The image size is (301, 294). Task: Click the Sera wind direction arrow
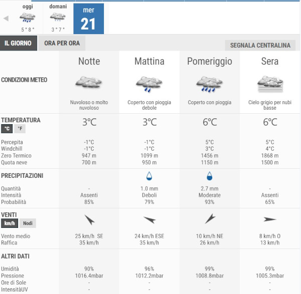[270, 219]
